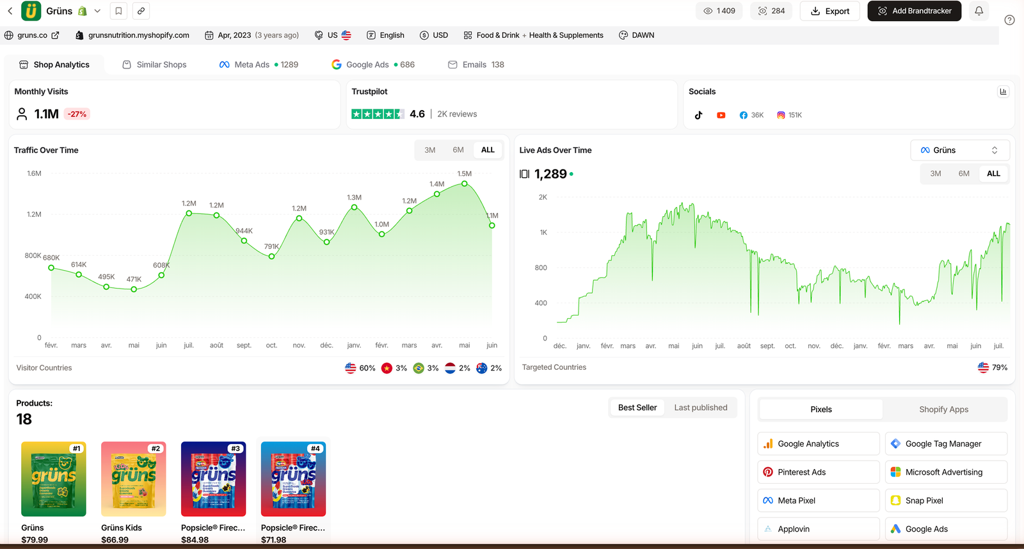Viewport: 1024px width, 549px height.
Task: Open notifications bell
Action: pyautogui.click(x=979, y=11)
